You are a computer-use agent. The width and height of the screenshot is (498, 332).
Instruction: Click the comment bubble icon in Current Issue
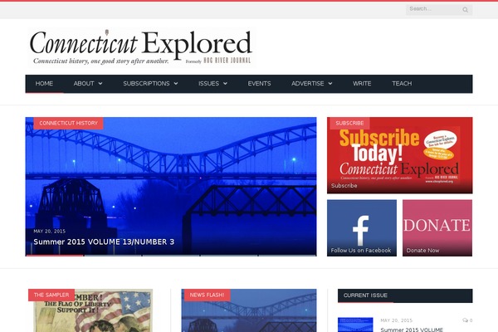pyautogui.click(x=465, y=320)
